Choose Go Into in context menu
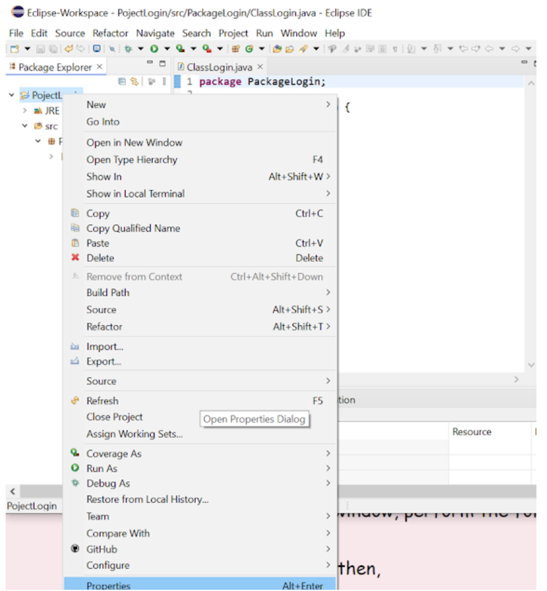547x591 pixels. click(200, 122)
